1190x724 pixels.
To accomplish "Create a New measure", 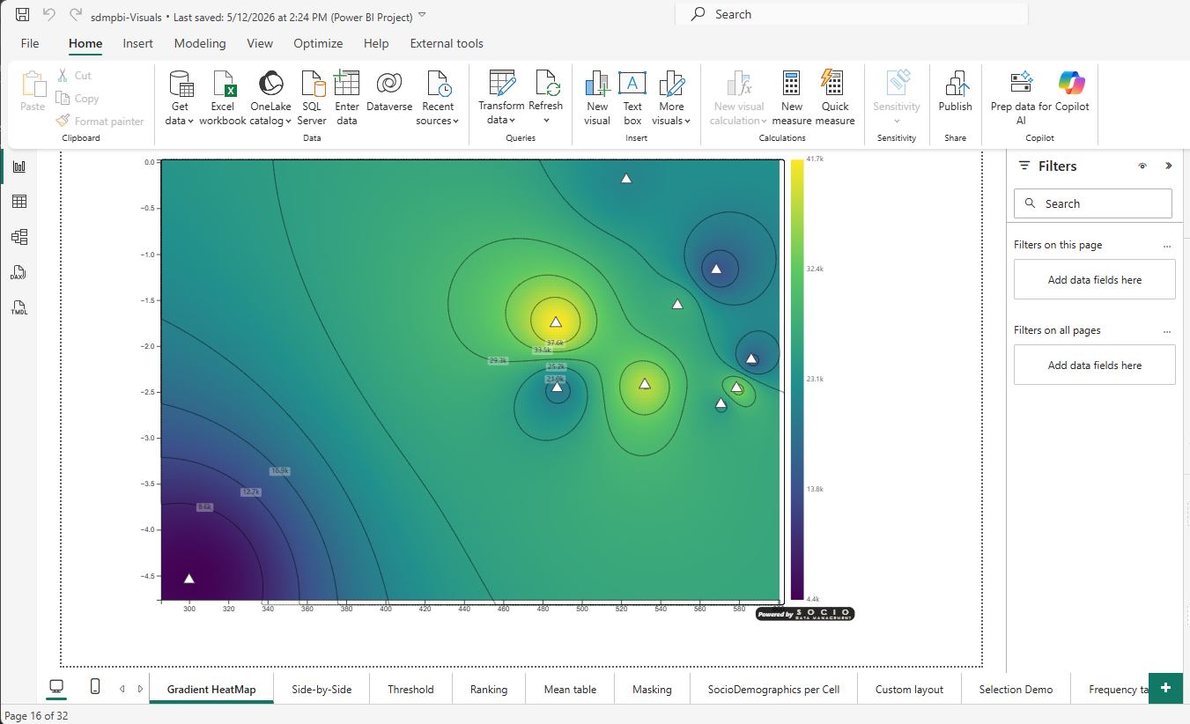I will coord(791,98).
